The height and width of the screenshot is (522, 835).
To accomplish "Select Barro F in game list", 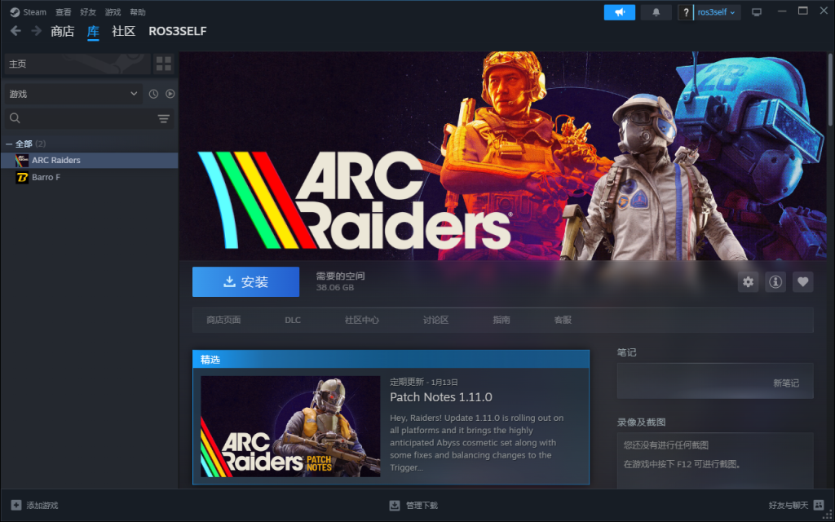I will pos(46,177).
